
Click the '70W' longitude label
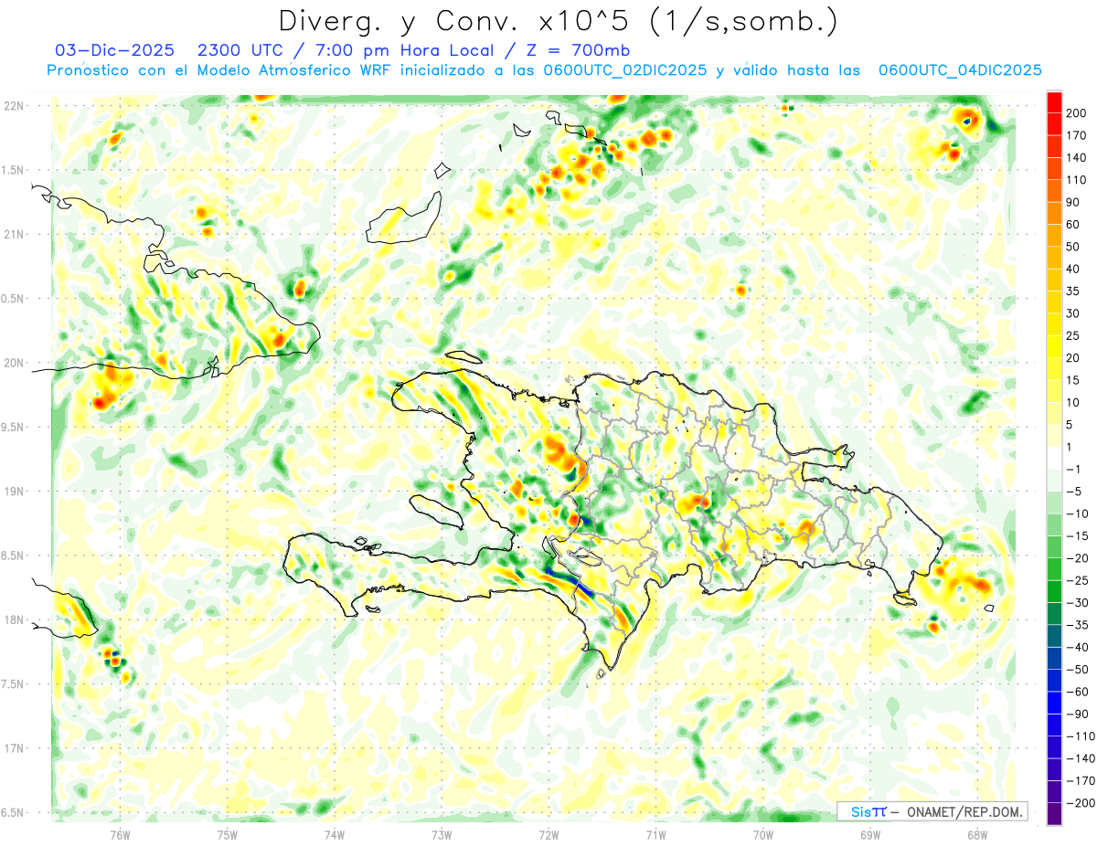click(x=763, y=834)
